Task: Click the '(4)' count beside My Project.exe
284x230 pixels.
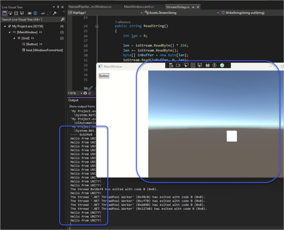Action: point(62,26)
